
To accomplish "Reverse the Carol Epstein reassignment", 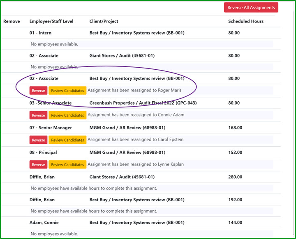I will tap(38, 140).
